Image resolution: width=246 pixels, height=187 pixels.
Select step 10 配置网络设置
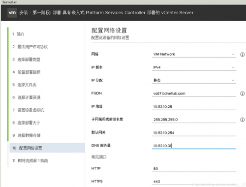47,148
